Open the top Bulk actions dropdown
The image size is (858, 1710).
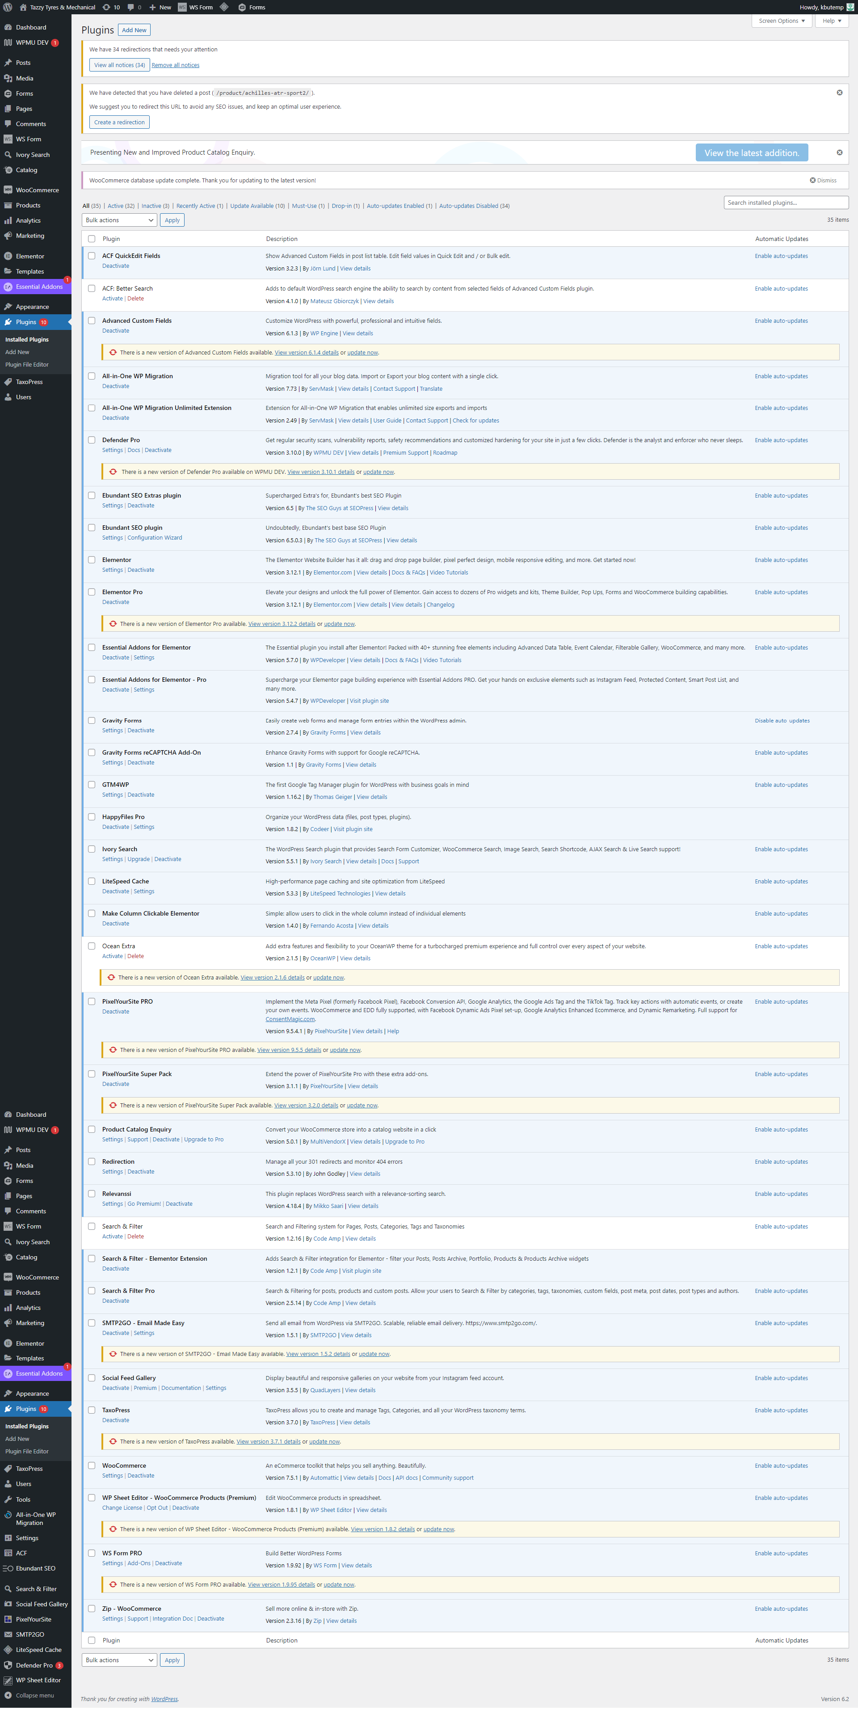click(x=119, y=220)
